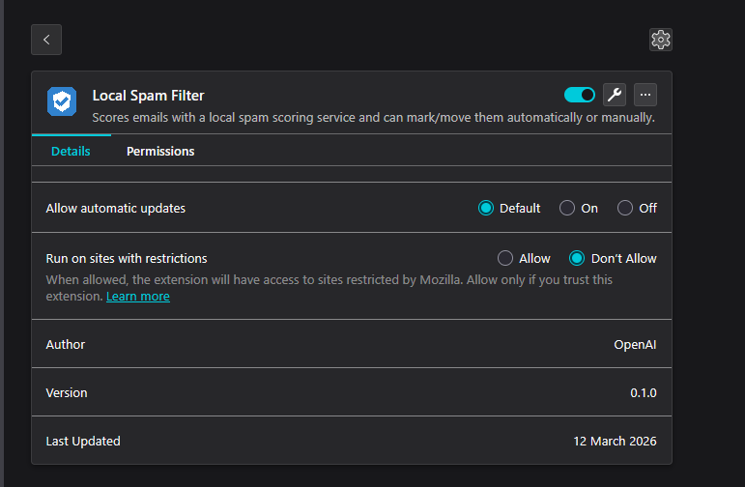
Task: Click the Last Updated label
Action: coord(83,441)
